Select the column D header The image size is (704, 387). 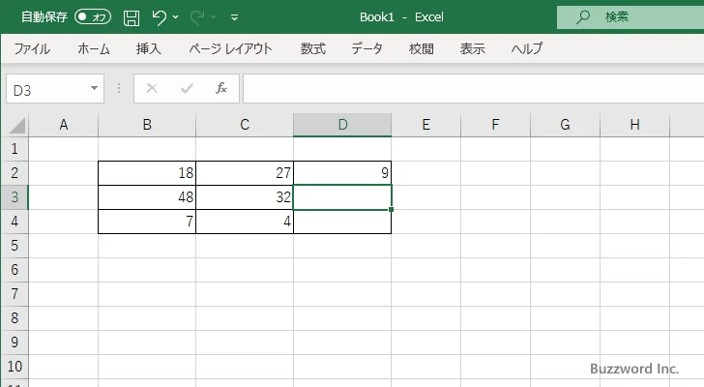pyautogui.click(x=342, y=125)
